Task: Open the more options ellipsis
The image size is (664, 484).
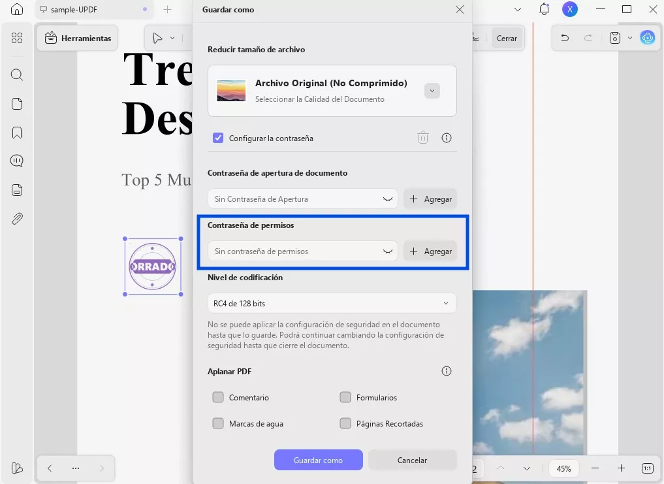Action: click(x=76, y=468)
